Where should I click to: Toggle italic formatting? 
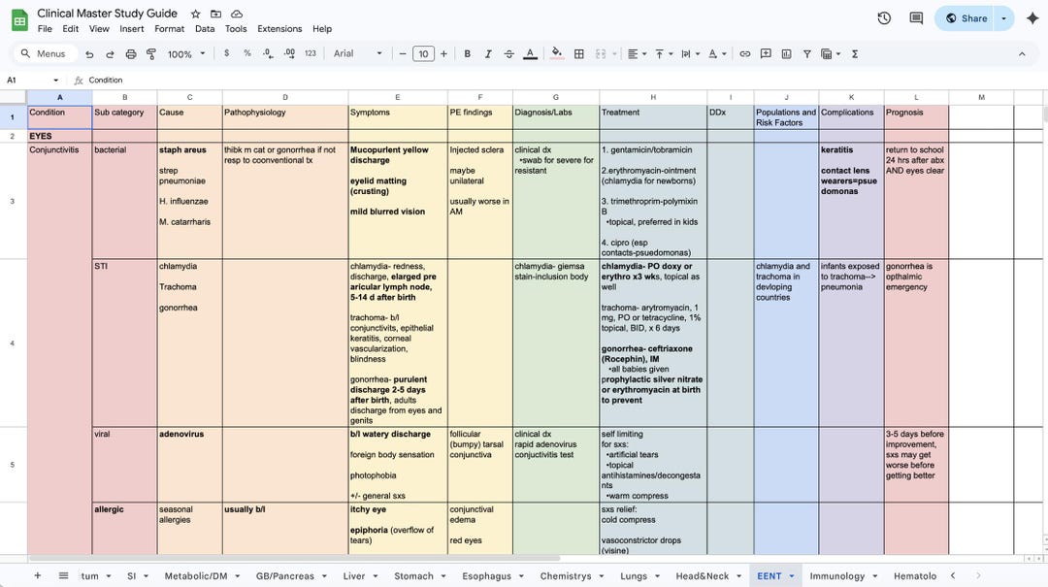tap(488, 54)
